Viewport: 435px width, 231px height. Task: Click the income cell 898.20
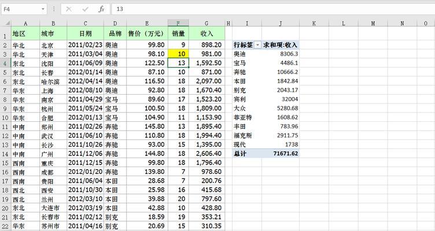207,45
